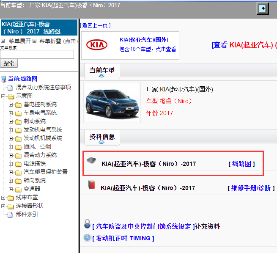Expand the 电源搭铁 tree node
The image size is (277, 253).
[x=11, y=164]
